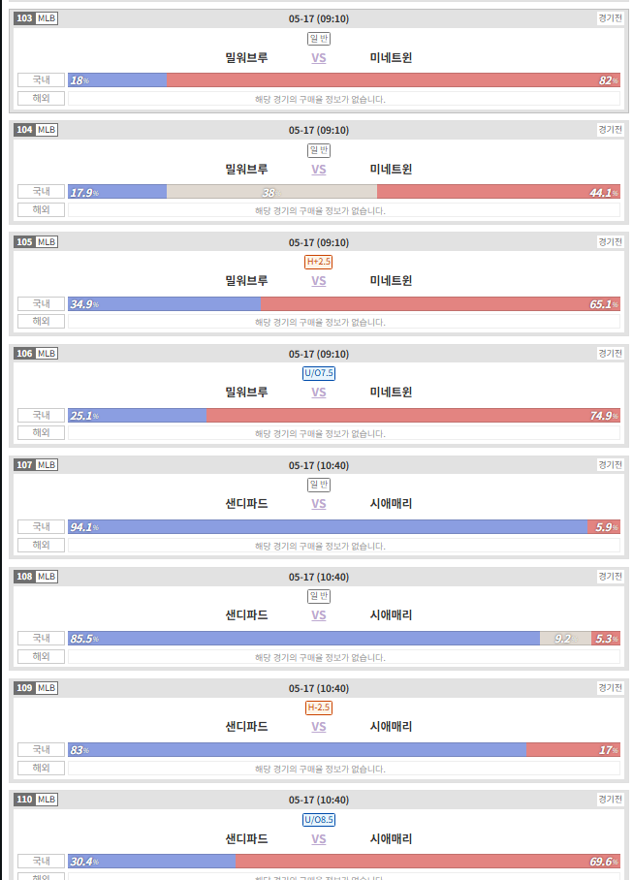Select the U/O7.5 badge in match 106

319,373
